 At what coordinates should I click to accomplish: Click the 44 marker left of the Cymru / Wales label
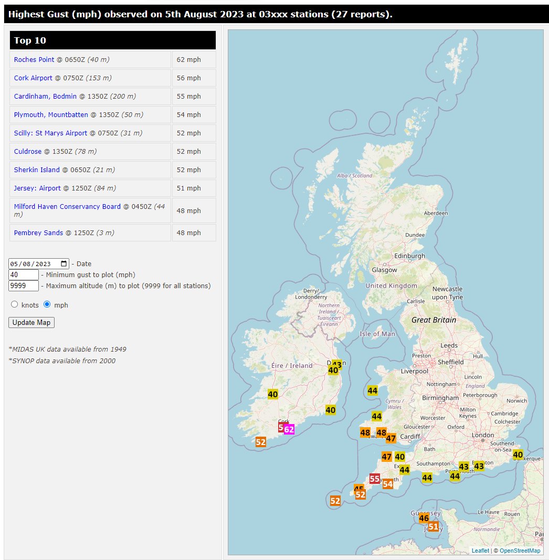click(377, 416)
